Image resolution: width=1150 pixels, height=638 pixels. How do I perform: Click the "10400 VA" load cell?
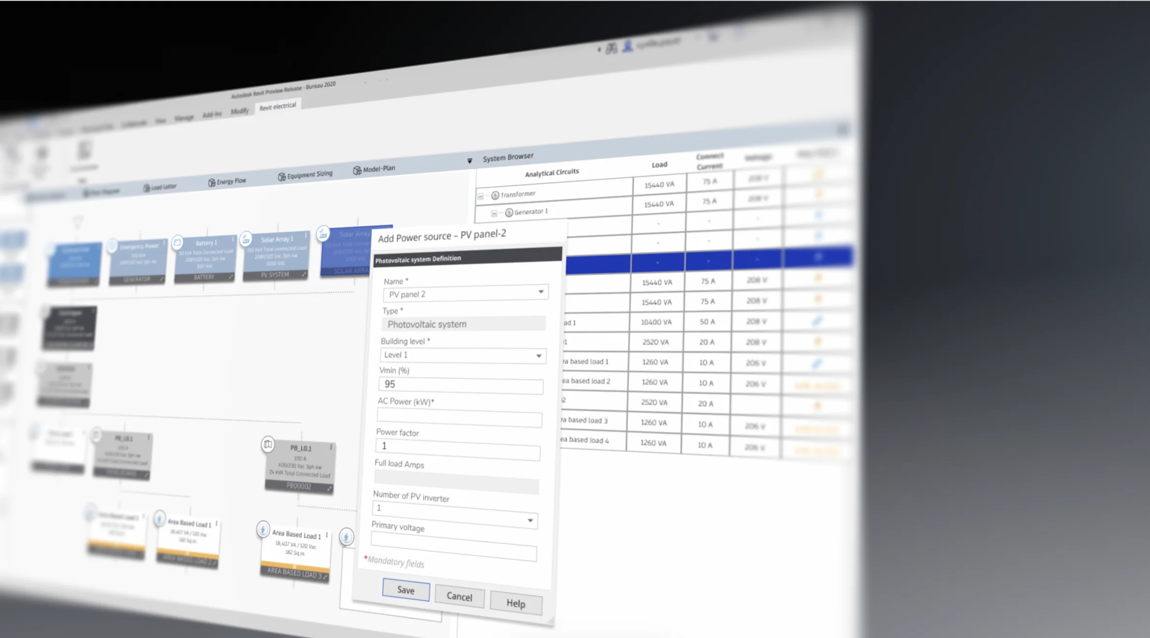coord(656,322)
